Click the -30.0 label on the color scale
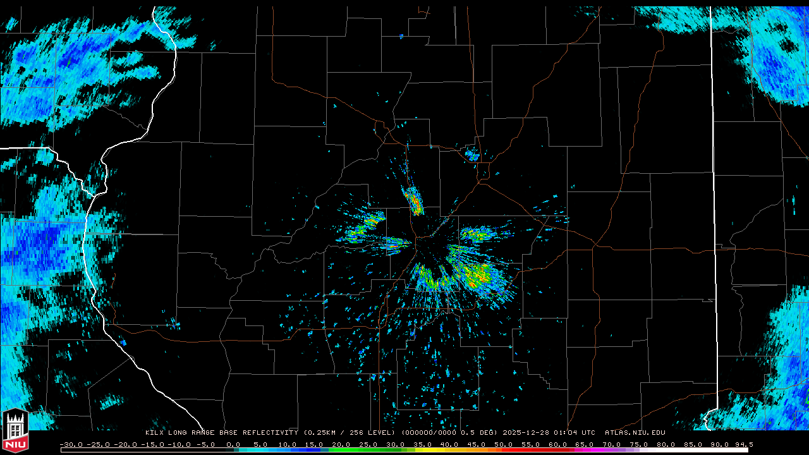This screenshot has width=809, height=455. click(71, 444)
